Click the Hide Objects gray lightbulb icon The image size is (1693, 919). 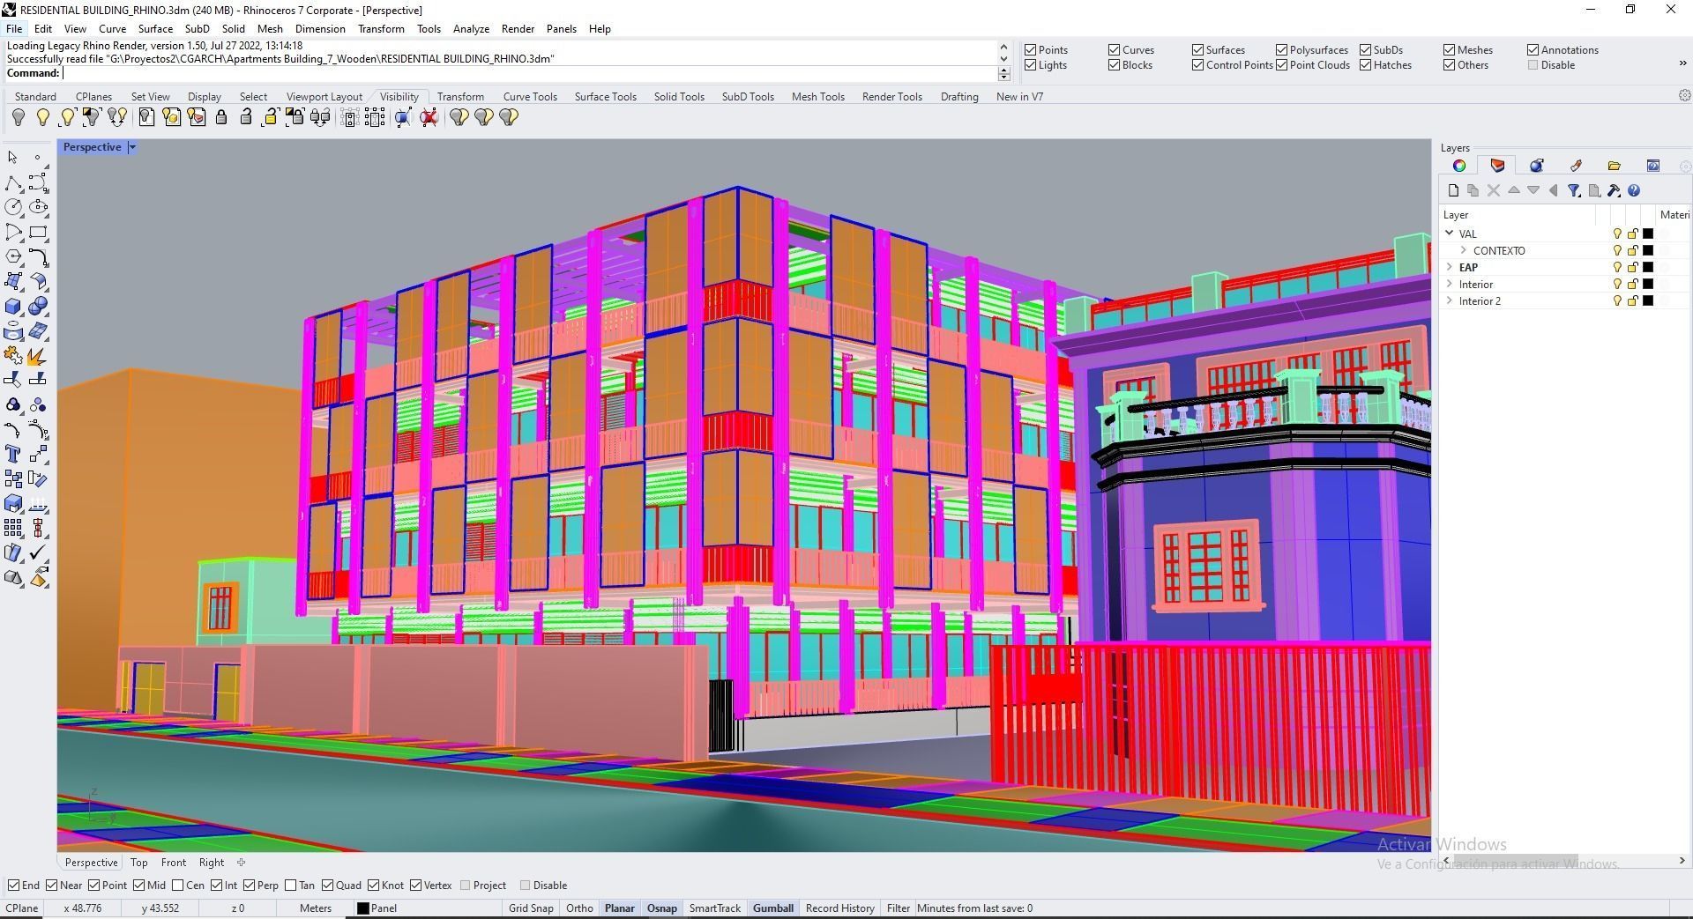click(x=18, y=117)
